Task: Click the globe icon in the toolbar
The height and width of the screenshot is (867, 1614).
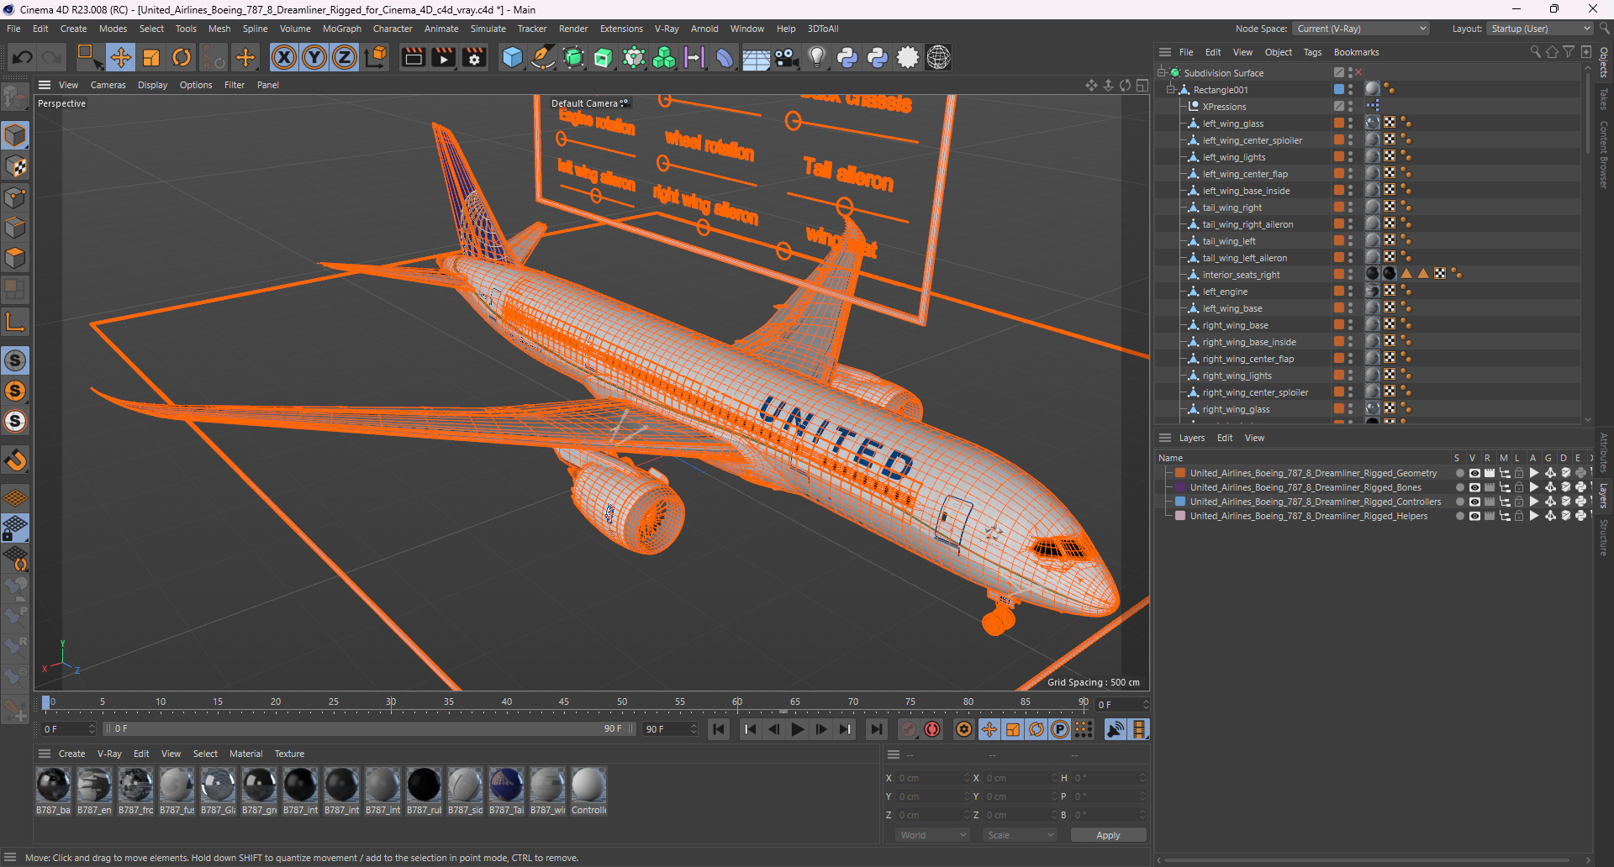Action: [x=938, y=57]
